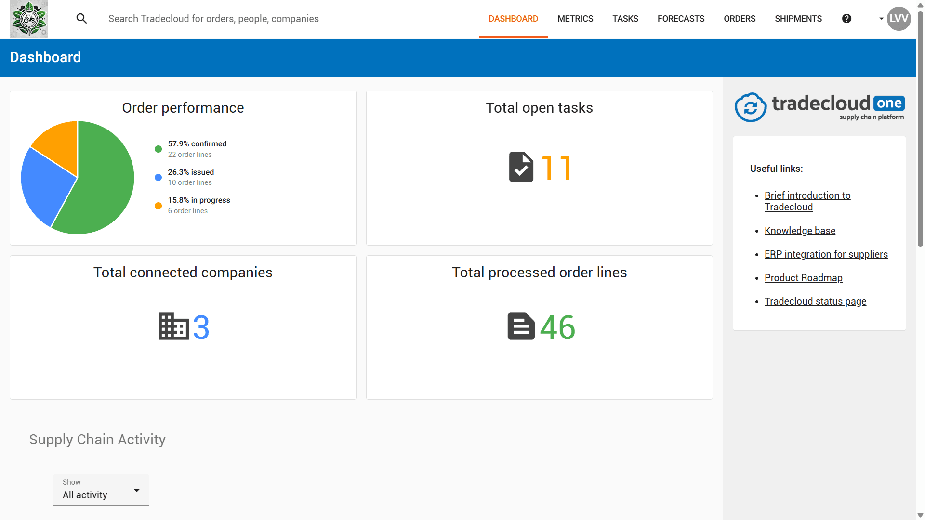Click the processed order lines count 46

pyautogui.click(x=557, y=327)
